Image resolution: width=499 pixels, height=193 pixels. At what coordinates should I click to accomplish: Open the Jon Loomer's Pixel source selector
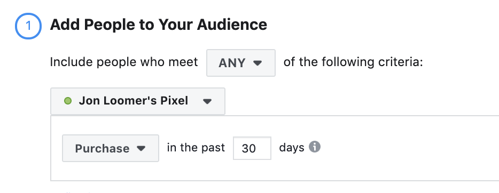point(138,101)
